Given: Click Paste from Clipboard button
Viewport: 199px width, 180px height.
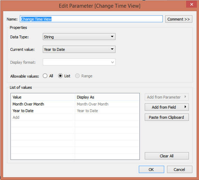Looking at the screenshot, I should click(167, 117).
